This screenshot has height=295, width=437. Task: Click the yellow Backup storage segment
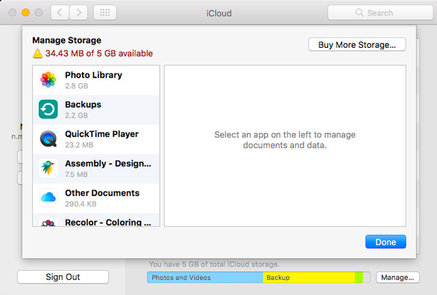pyautogui.click(x=308, y=278)
